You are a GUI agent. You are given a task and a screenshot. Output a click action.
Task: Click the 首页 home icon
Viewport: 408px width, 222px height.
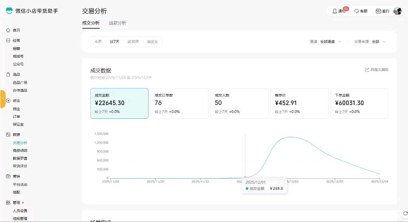(x=8, y=30)
